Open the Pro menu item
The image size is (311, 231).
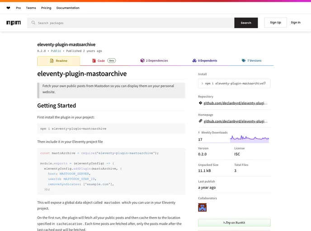pos(19,8)
